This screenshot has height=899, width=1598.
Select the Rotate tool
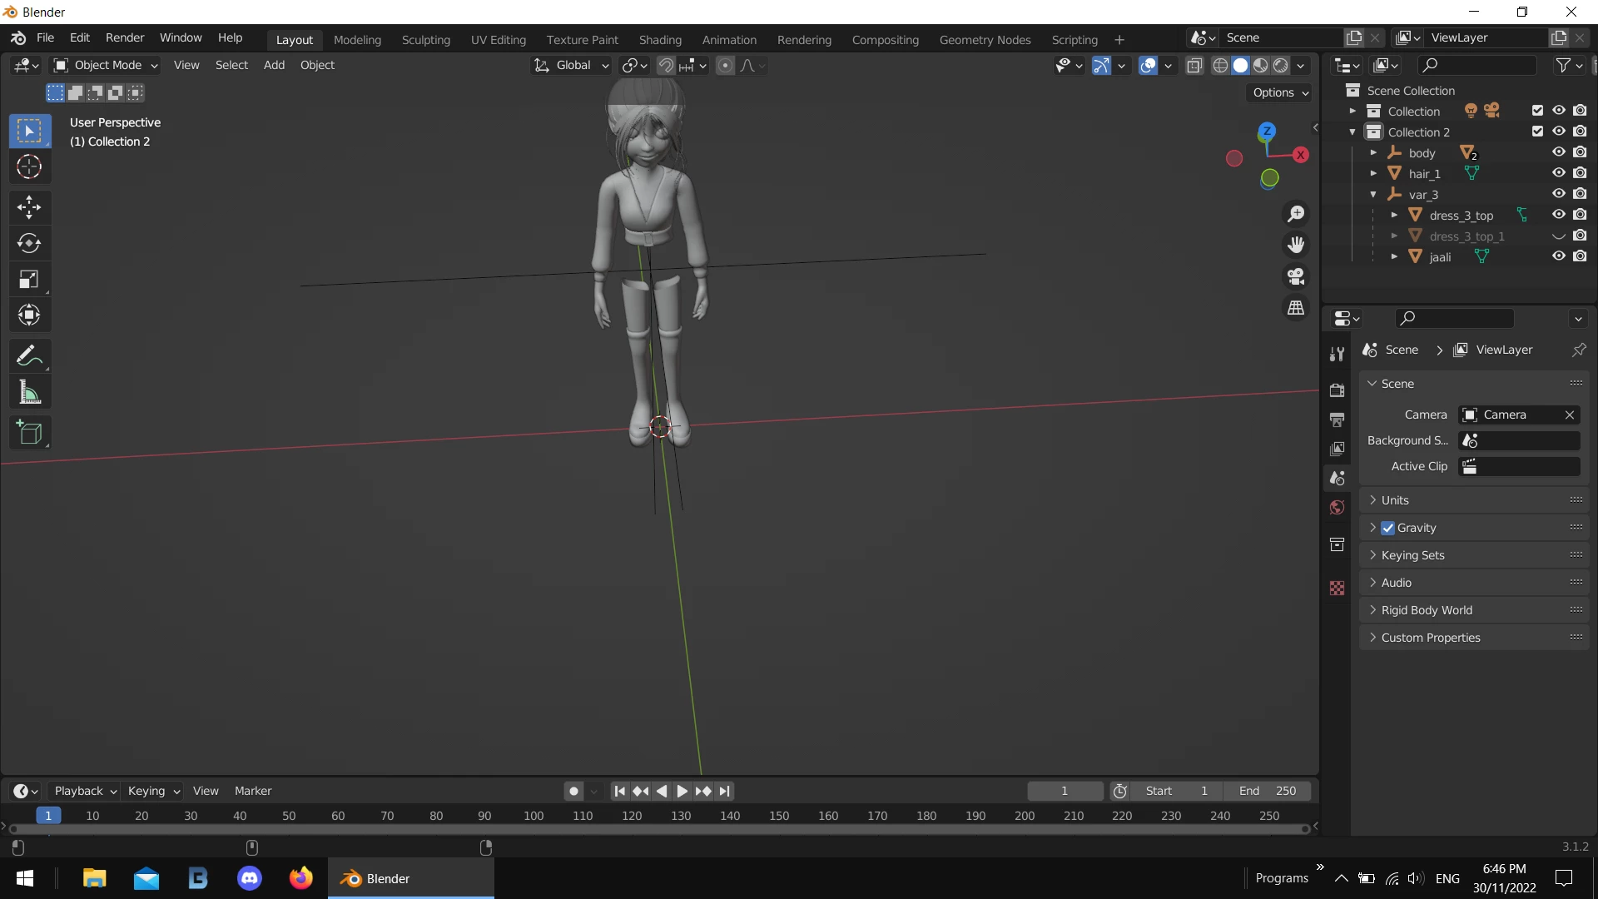click(29, 243)
